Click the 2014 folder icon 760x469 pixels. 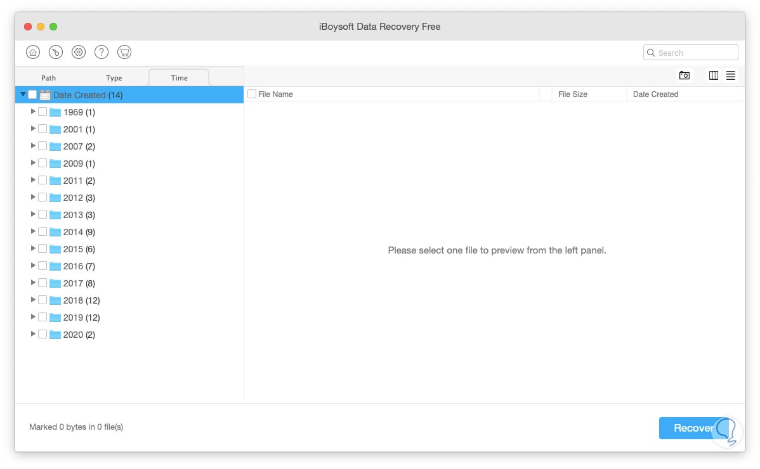coord(55,233)
